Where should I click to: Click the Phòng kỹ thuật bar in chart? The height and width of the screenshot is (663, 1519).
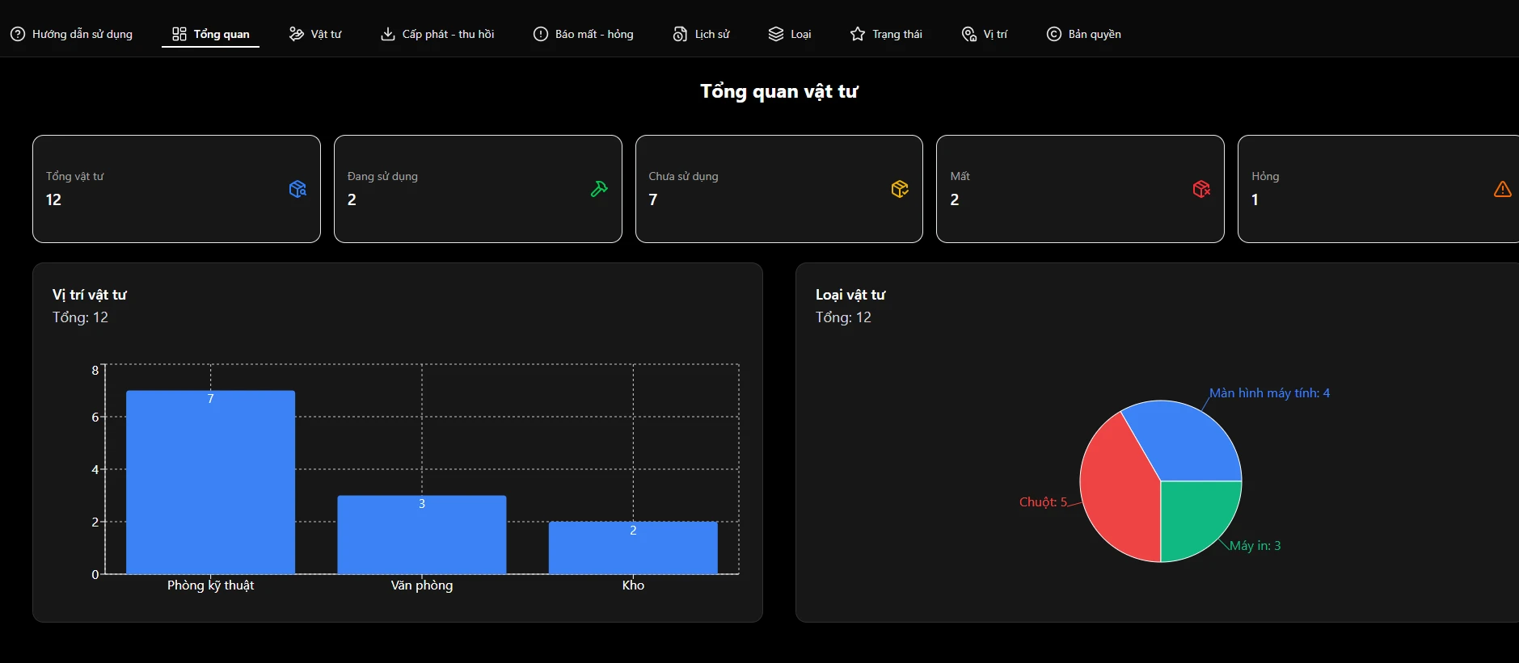(210, 485)
